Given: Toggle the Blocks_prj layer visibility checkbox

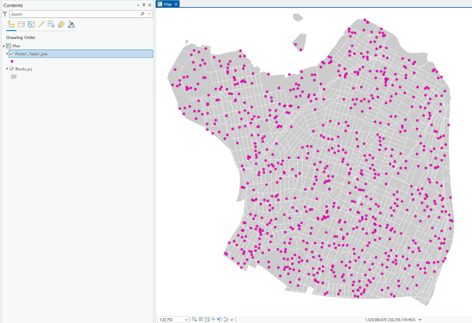Looking at the screenshot, I should (x=12, y=69).
